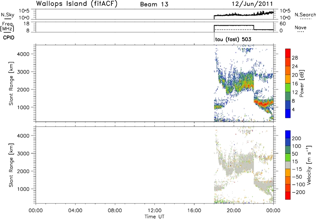Click the bright blue bottom segment of the power colorbar
Viewport: 316px width, 219px height.
(x=288, y=113)
